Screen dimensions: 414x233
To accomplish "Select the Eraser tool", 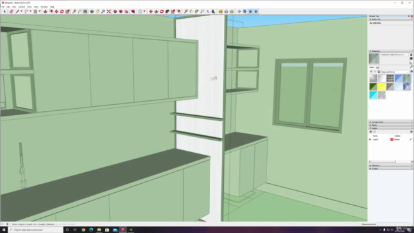I will click(x=12, y=12).
